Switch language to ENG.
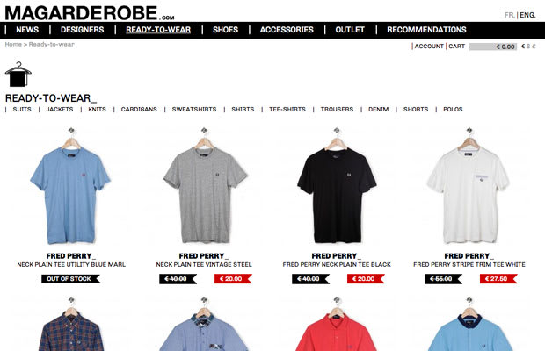The width and height of the screenshot is (545, 351). [x=527, y=15]
